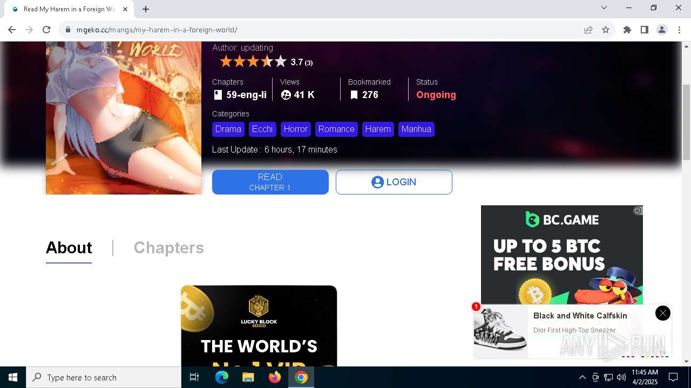Click the Last Update time text
Screen dimensions: 691x388
click(x=301, y=150)
